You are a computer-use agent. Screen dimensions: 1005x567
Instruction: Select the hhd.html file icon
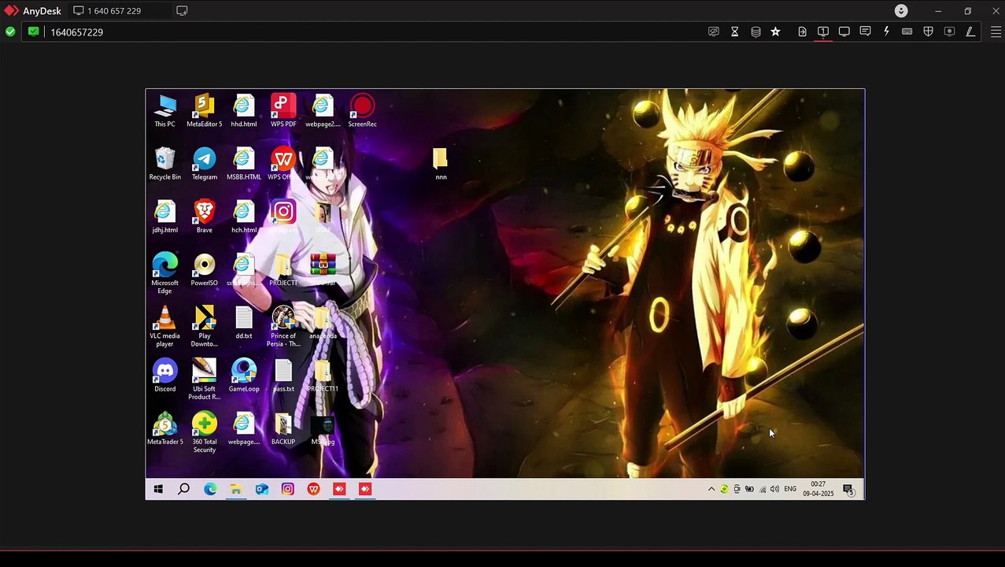pos(244,111)
